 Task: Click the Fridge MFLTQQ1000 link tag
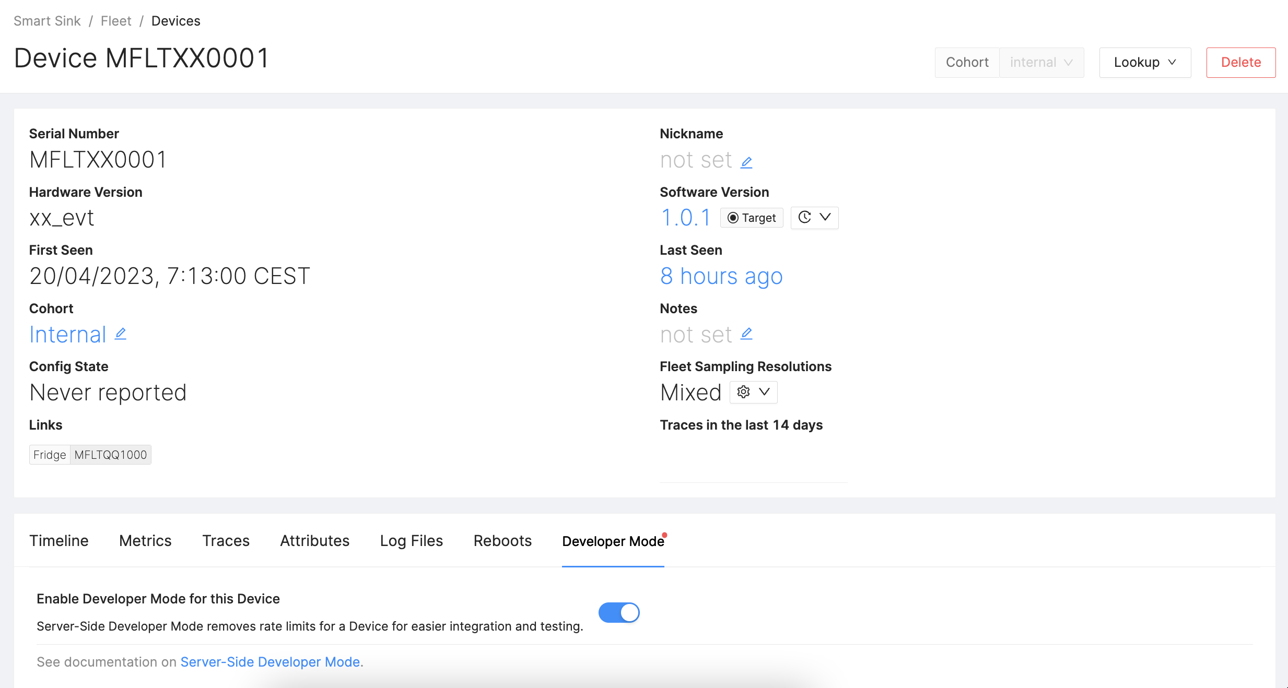(90, 455)
